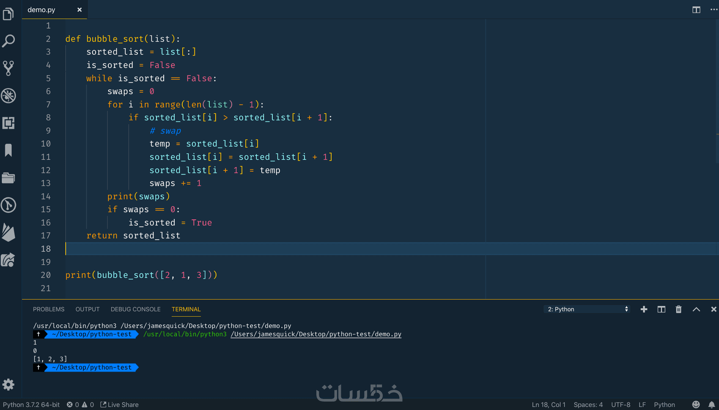The image size is (719, 410).
Task: Open the Extensions view
Action: pos(9,123)
